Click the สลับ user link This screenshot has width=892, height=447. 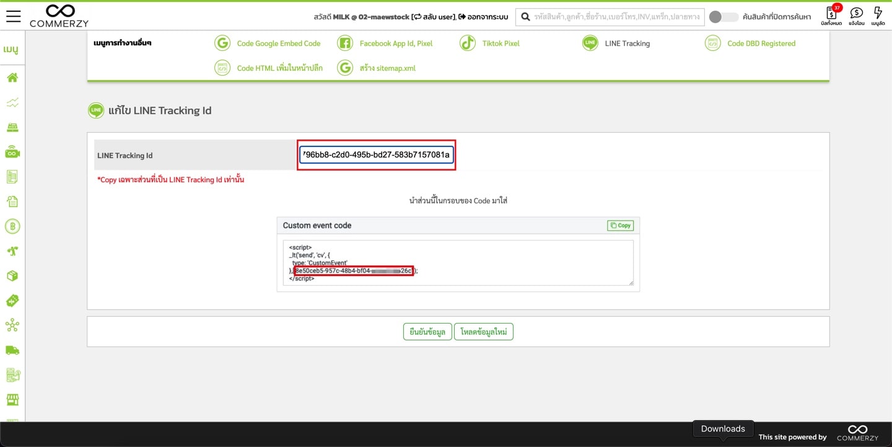click(433, 17)
